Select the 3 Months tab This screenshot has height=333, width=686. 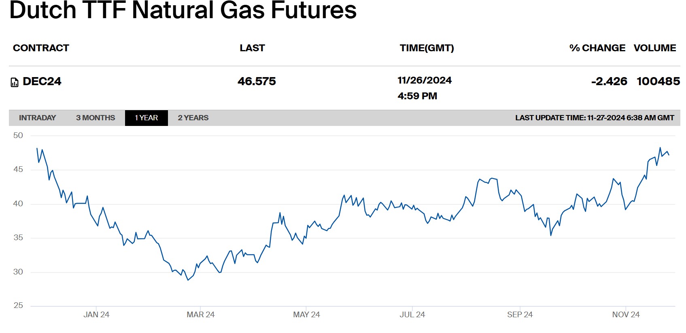click(x=96, y=118)
